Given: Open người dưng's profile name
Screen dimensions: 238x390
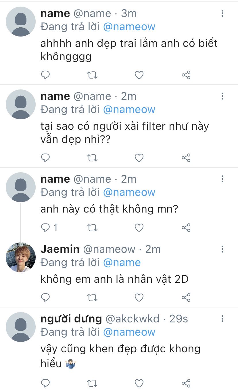Looking at the screenshot, I should 71,319.
